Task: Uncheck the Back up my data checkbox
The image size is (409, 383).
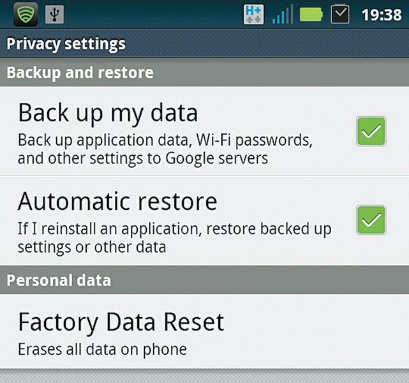Action: point(371,131)
